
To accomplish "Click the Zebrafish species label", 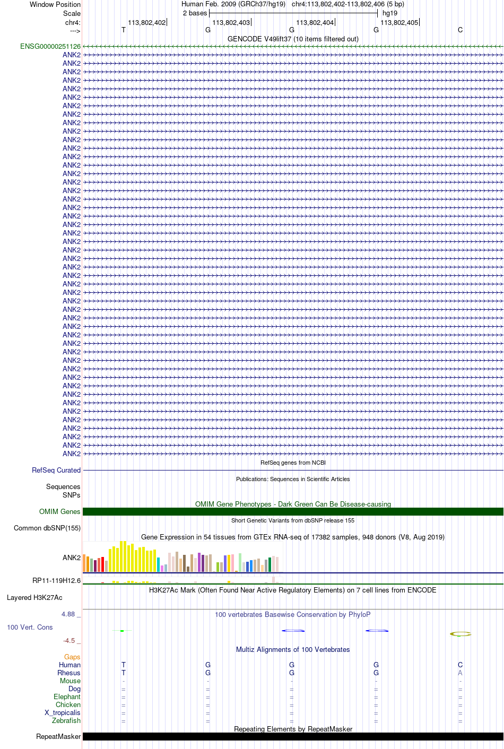I will [x=66, y=721].
